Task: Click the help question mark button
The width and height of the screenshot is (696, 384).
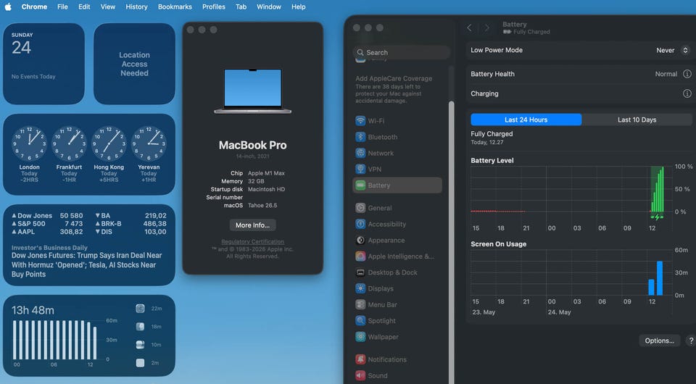Action: [691, 341]
